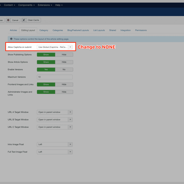
Task: Switch to the Permissions tab
Action: [141, 30]
